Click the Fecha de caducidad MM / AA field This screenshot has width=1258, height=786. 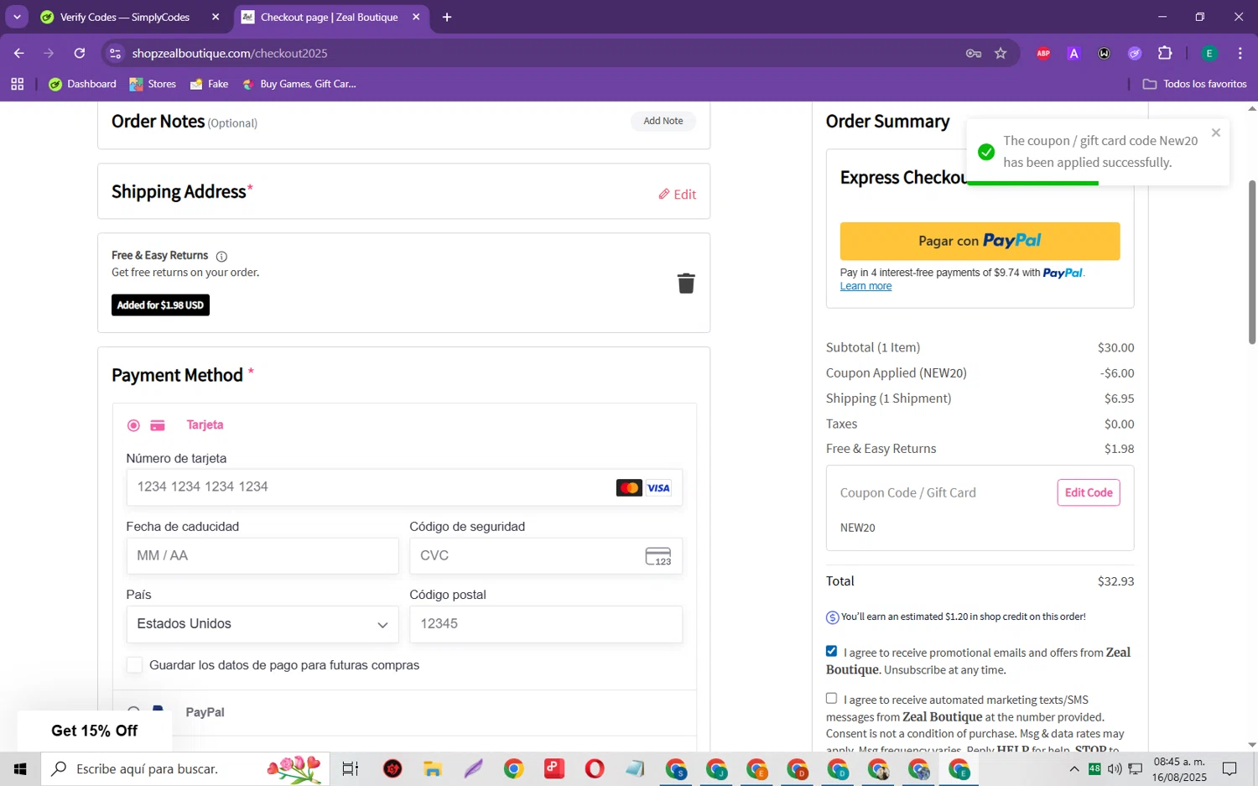pos(263,556)
